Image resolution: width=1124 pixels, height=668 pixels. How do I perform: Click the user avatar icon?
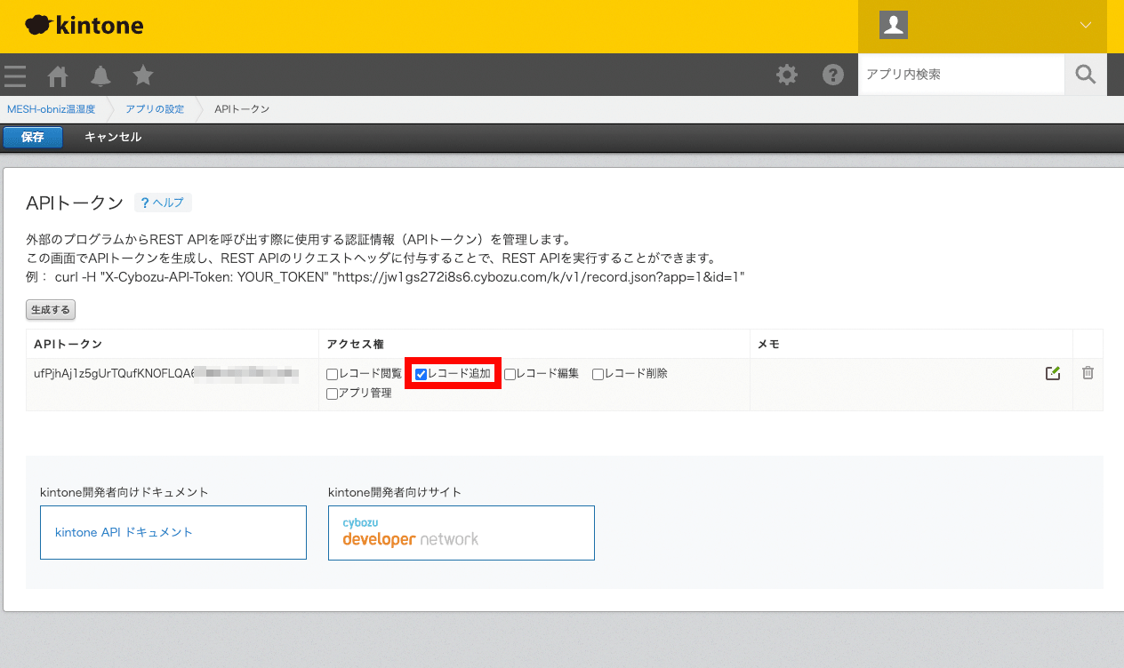tap(894, 25)
